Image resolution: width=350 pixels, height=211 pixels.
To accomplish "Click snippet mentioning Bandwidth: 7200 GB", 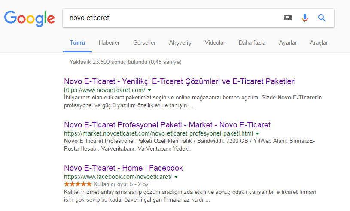I will (189, 145).
